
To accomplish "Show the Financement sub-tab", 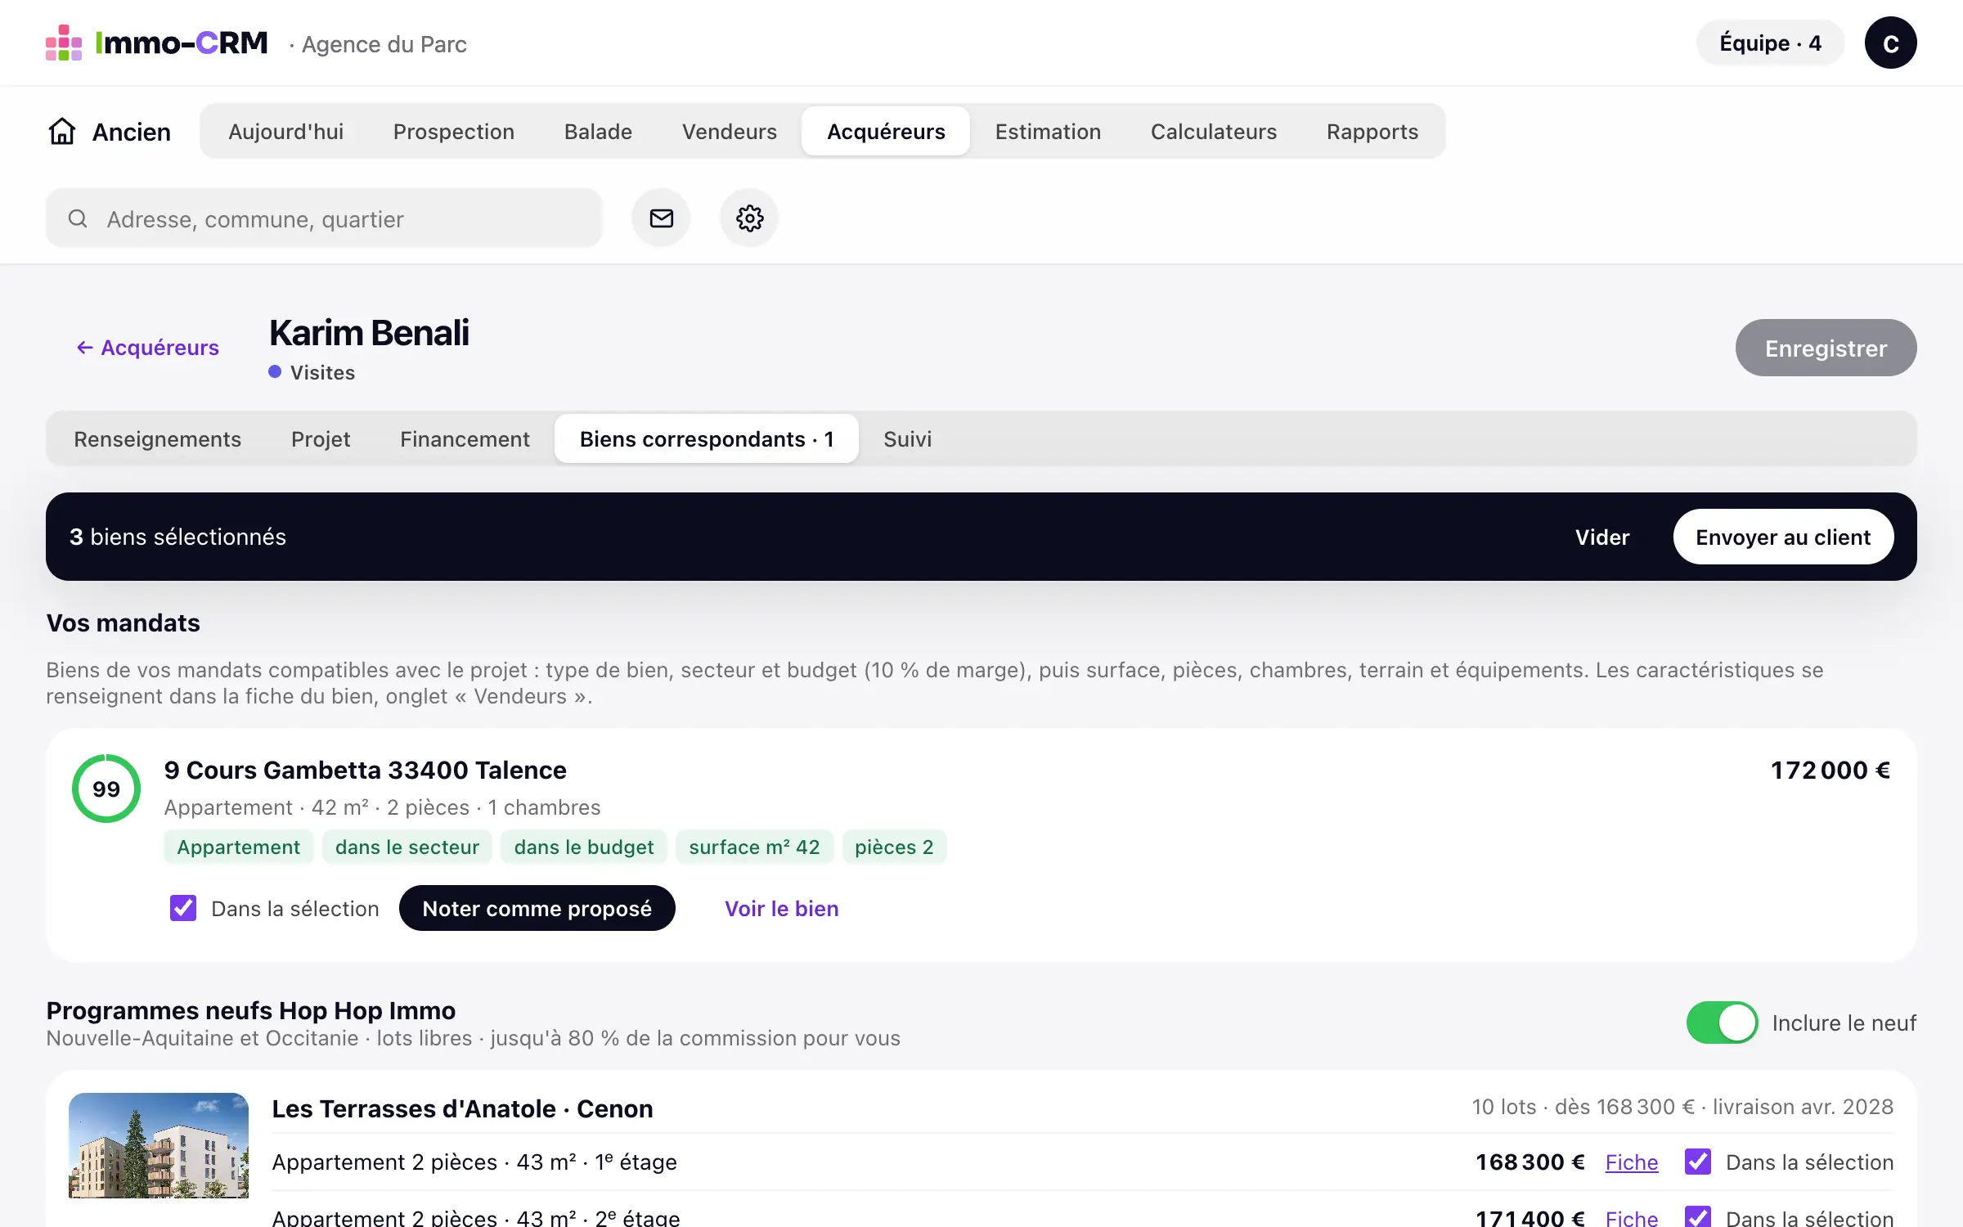I will tap(465, 439).
